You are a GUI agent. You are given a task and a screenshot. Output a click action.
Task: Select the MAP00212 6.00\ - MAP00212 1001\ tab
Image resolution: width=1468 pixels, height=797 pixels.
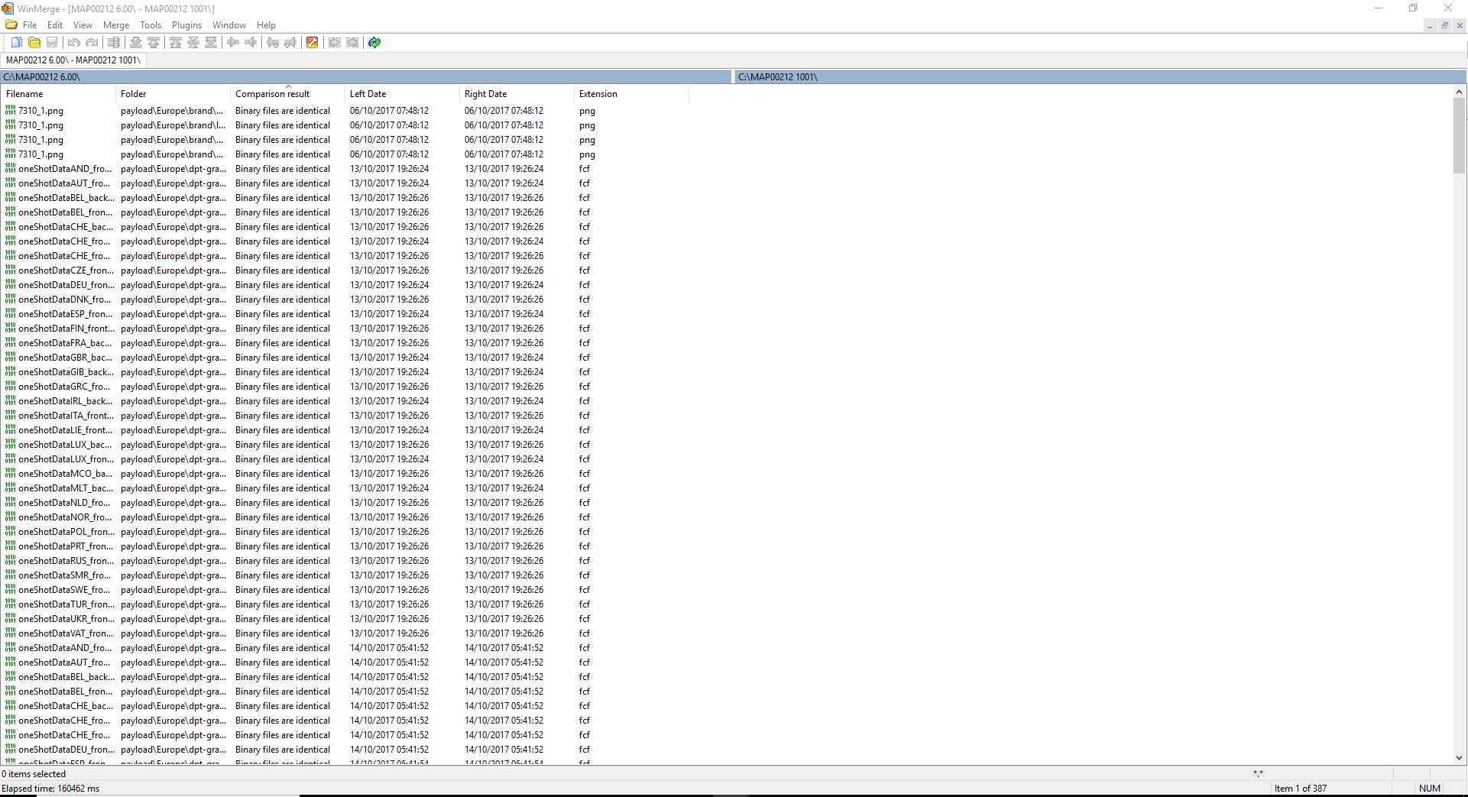tap(73, 60)
